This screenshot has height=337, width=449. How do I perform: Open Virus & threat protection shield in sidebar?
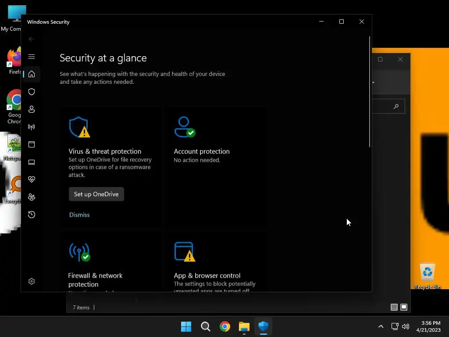[32, 92]
